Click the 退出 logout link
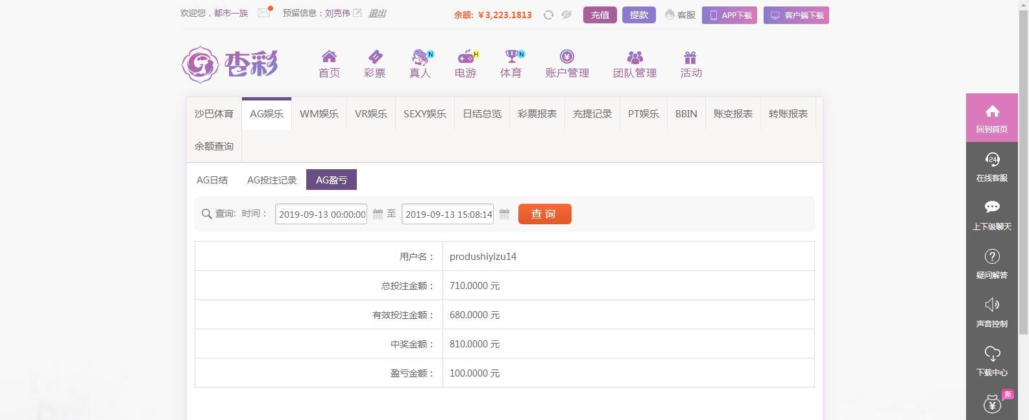This screenshot has height=420, width=1029. (x=377, y=13)
